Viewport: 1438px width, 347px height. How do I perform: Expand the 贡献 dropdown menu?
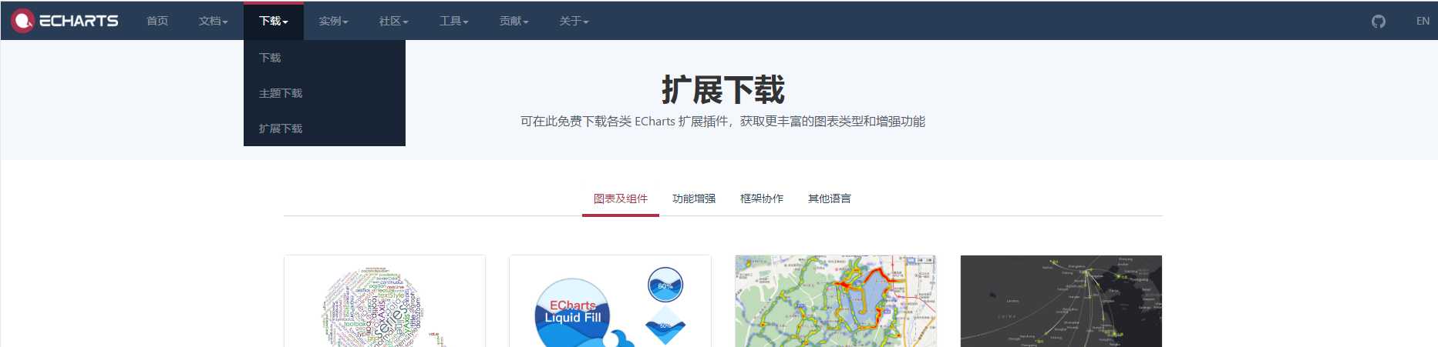(514, 21)
